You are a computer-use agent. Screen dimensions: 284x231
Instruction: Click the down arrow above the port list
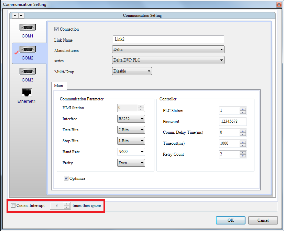pos(21,15)
